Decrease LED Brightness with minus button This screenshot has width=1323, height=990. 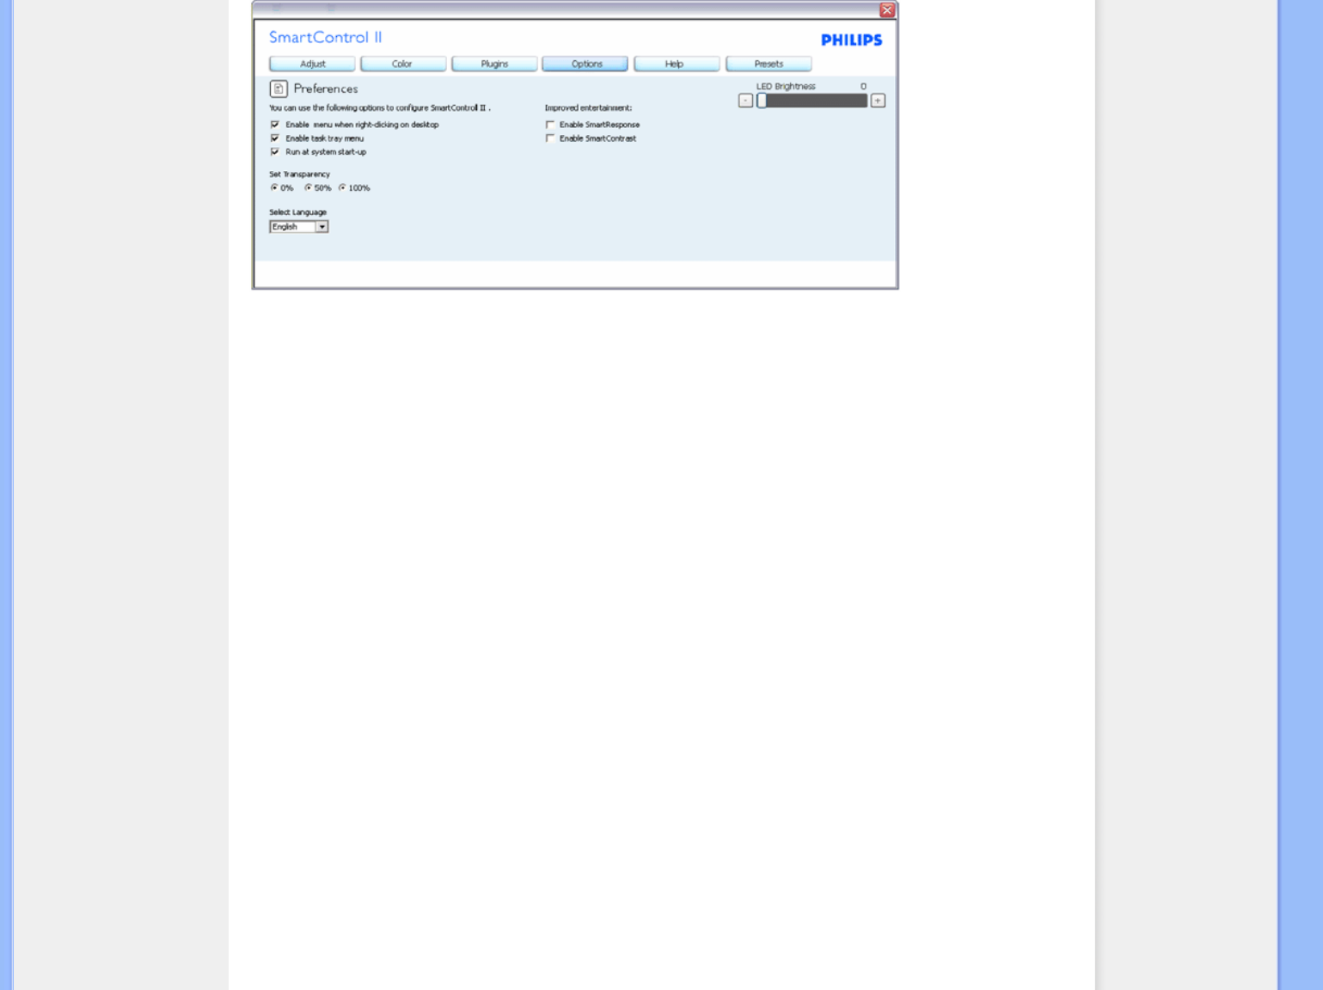[x=745, y=101]
